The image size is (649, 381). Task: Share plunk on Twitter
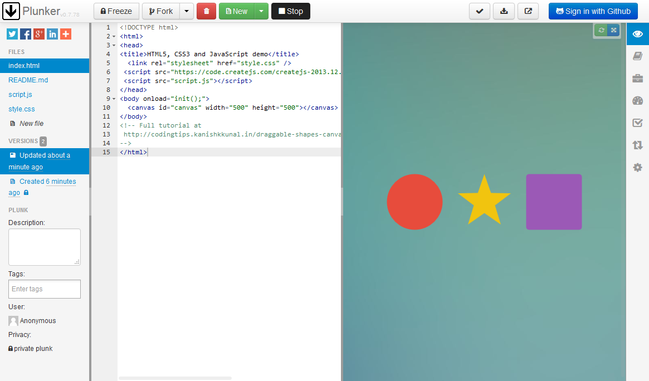[x=12, y=34]
